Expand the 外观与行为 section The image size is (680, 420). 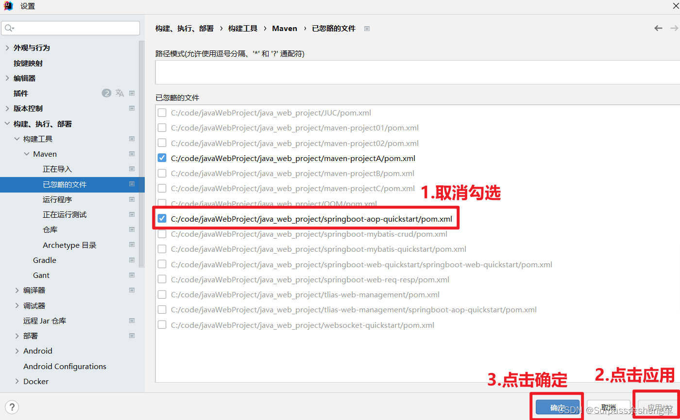(x=7, y=48)
